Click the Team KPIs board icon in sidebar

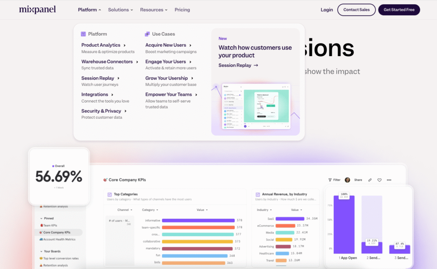(x=41, y=225)
